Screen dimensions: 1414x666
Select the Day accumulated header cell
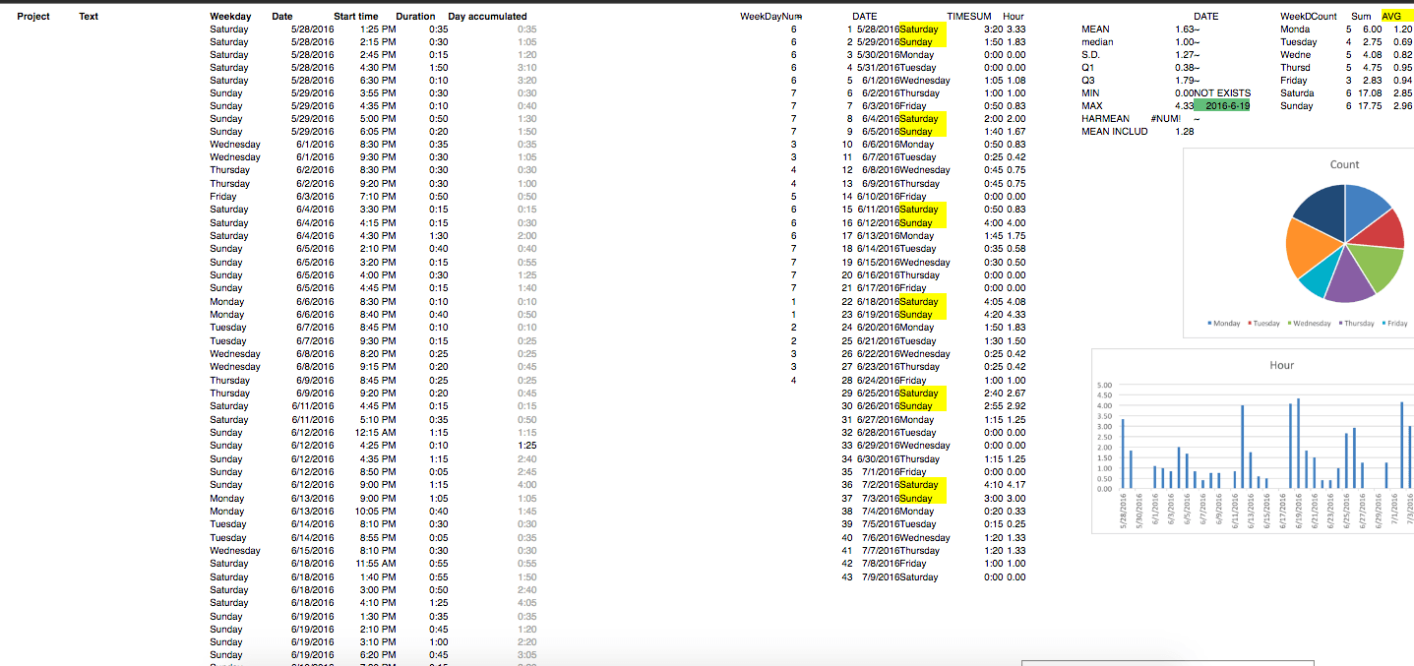[487, 17]
